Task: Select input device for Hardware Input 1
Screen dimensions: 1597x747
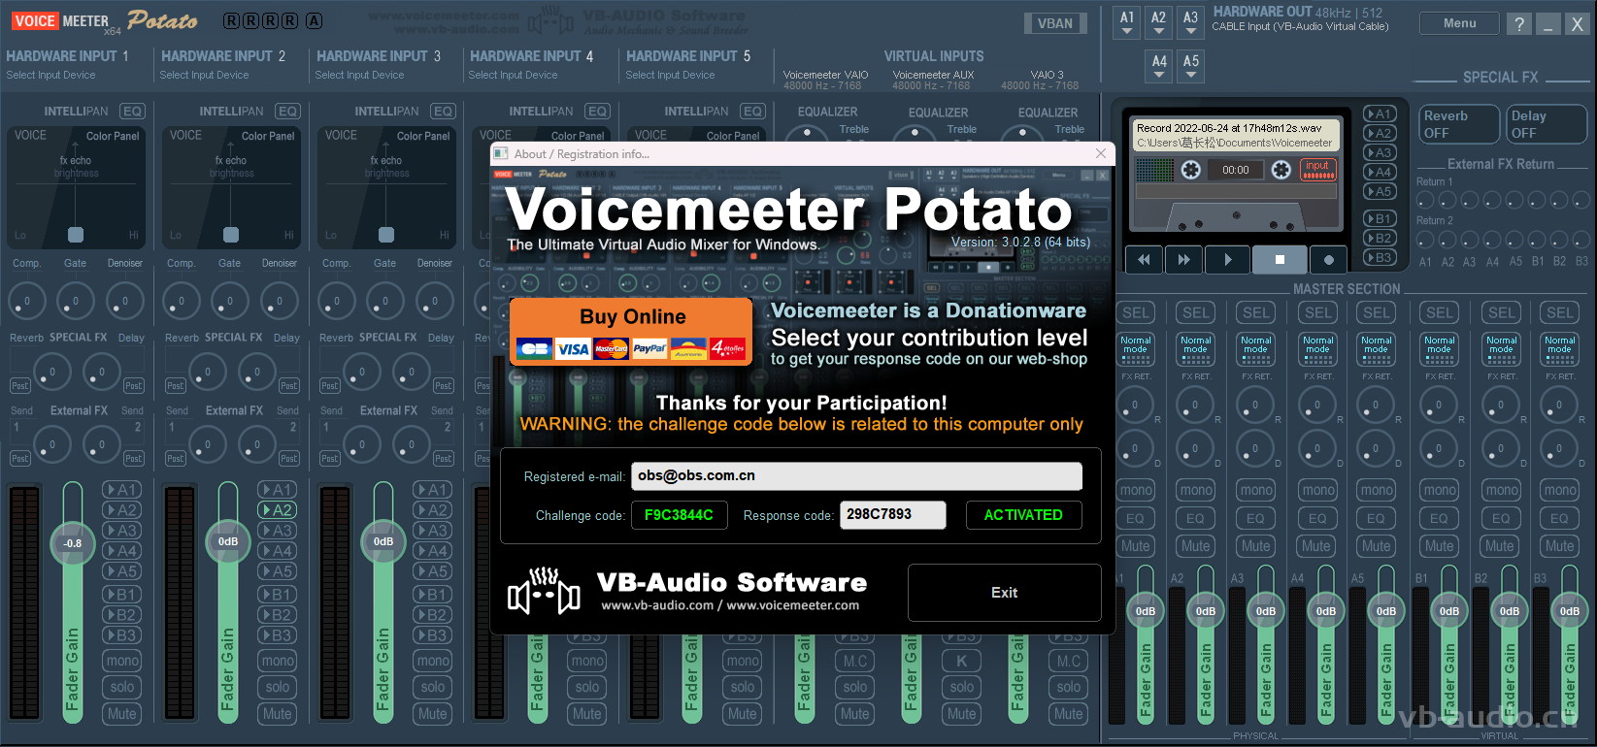Action: coord(51,75)
